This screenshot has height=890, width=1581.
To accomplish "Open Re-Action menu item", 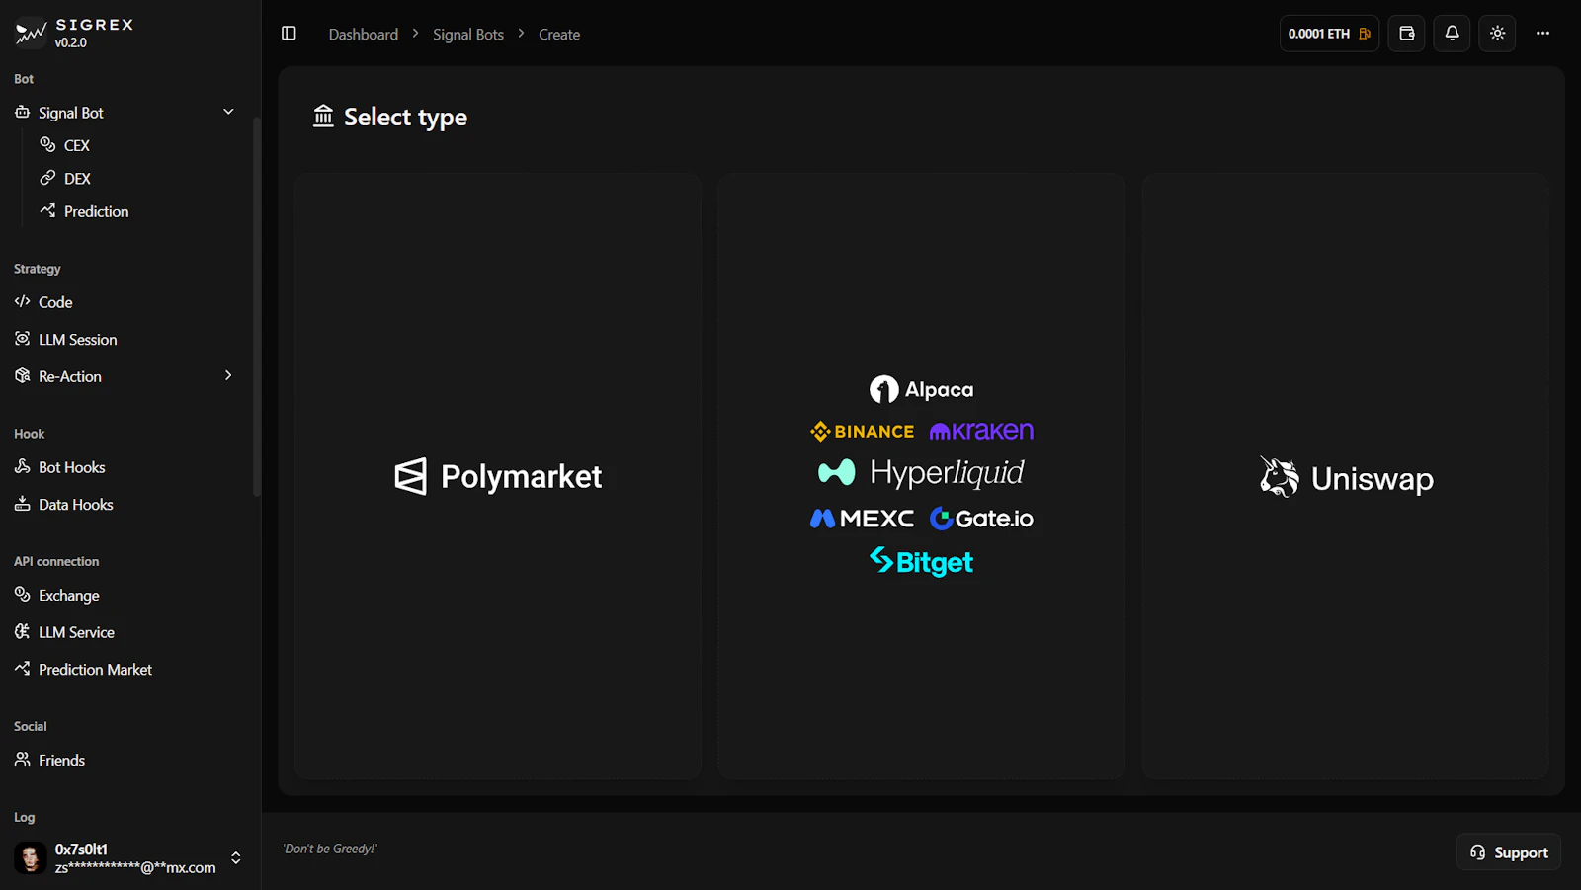I will 69,376.
